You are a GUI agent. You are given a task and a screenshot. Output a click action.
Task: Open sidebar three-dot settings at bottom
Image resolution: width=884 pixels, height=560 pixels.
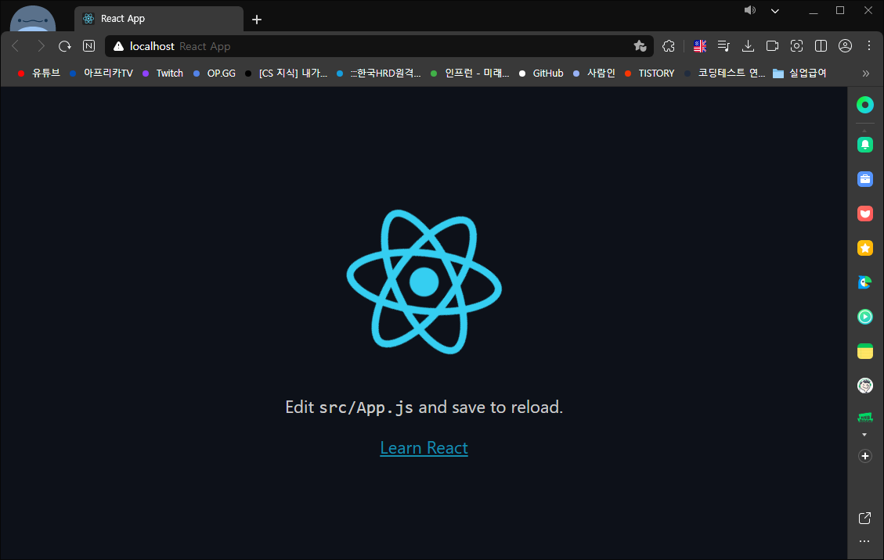pos(865,541)
